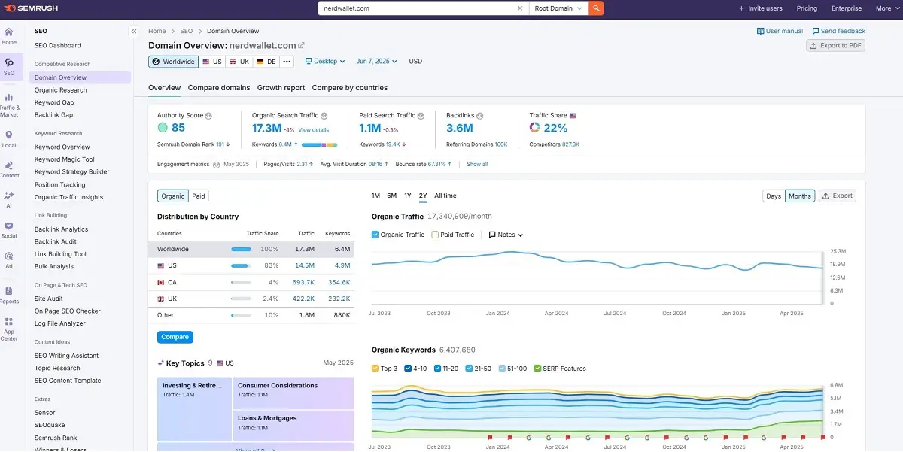Switch distribution to Paid toggle
This screenshot has width=903, height=452.
pyautogui.click(x=199, y=196)
